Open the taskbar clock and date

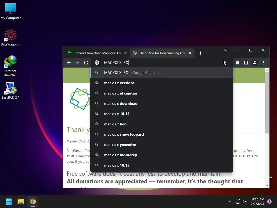(x=258, y=201)
